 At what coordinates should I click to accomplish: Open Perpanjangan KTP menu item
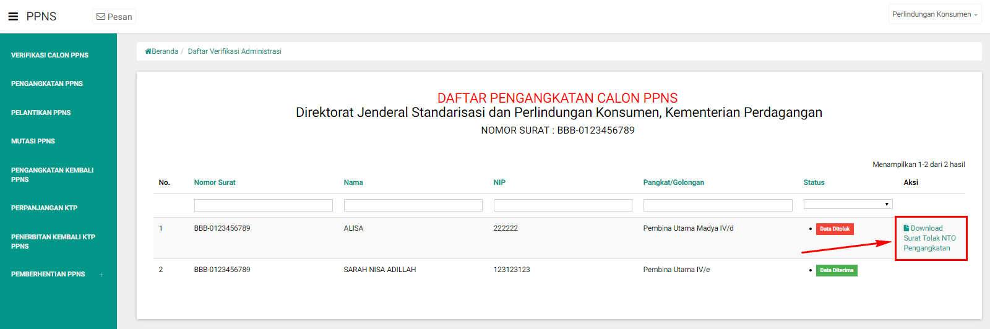[44, 208]
